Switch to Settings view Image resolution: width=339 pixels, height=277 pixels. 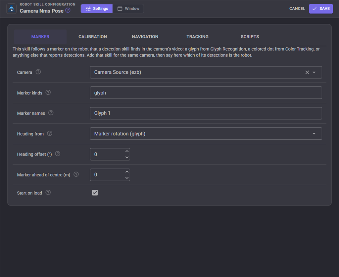[97, 9]
